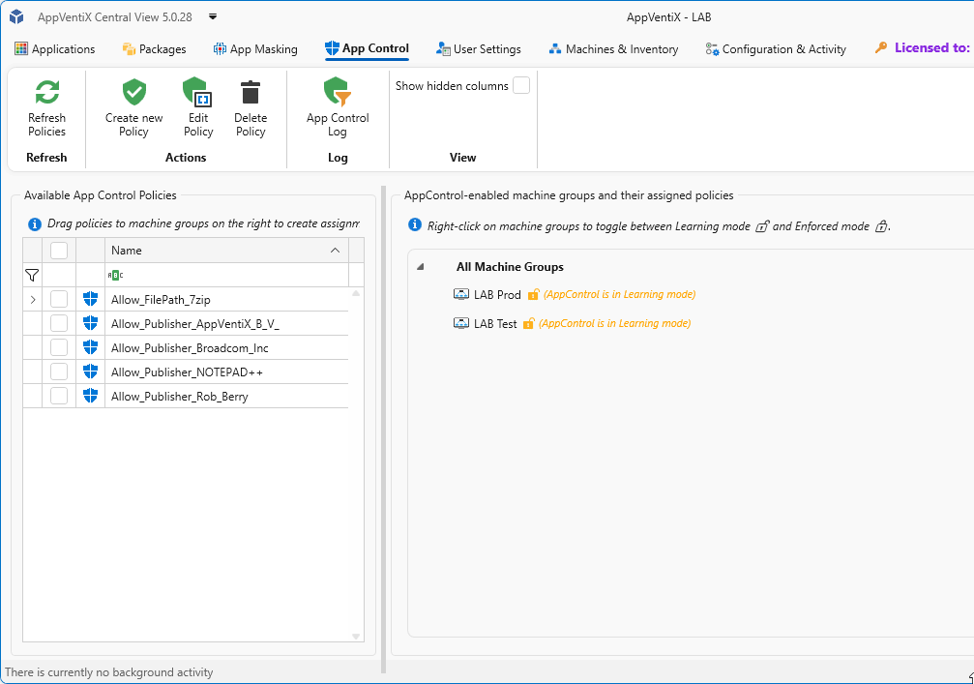Click the Licensed to label
The height and width of the screenshot is (684, 974).
(931, 47)
